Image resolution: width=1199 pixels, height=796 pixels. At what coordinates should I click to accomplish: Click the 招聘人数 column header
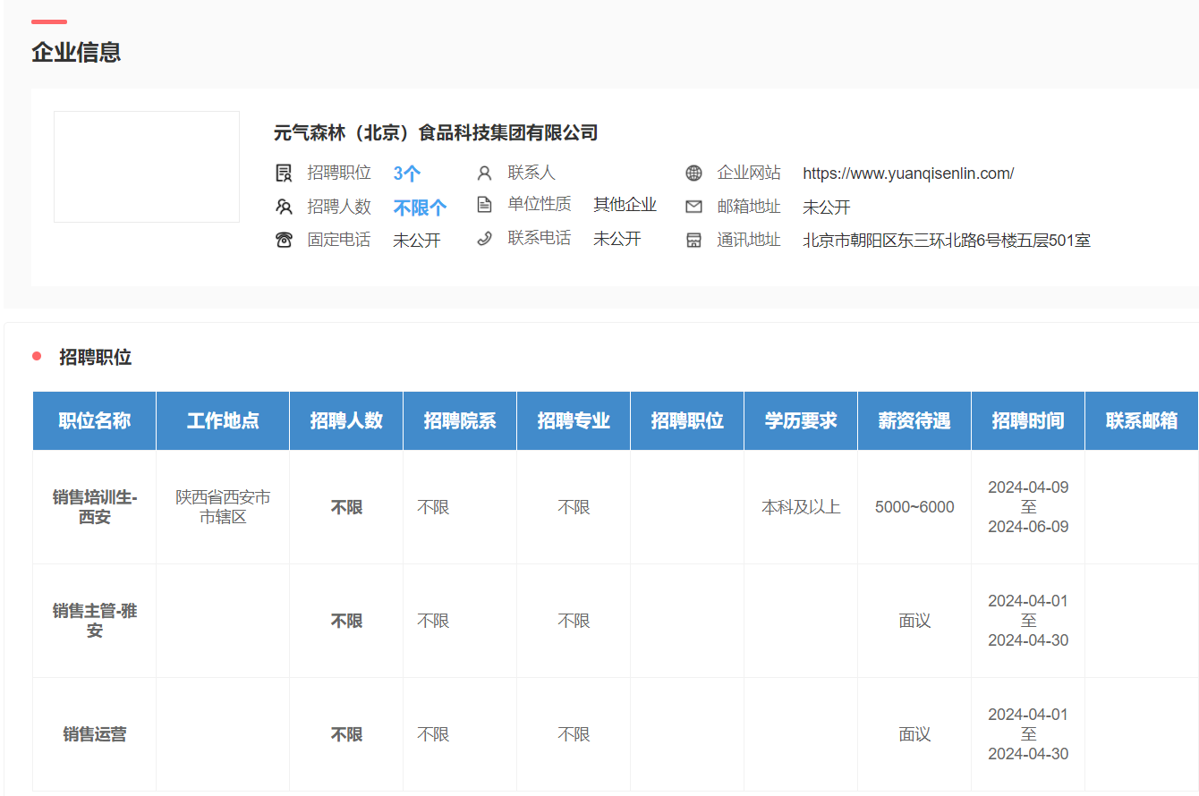click(x=346, y=420)
